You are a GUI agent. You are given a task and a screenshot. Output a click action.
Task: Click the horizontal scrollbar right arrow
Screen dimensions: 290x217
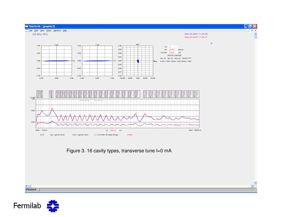[252, 186]
